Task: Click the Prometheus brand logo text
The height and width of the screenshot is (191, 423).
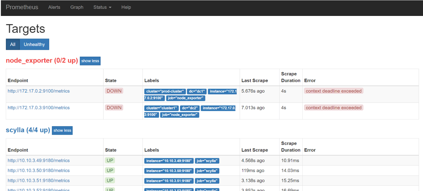Action: [22, 7]
